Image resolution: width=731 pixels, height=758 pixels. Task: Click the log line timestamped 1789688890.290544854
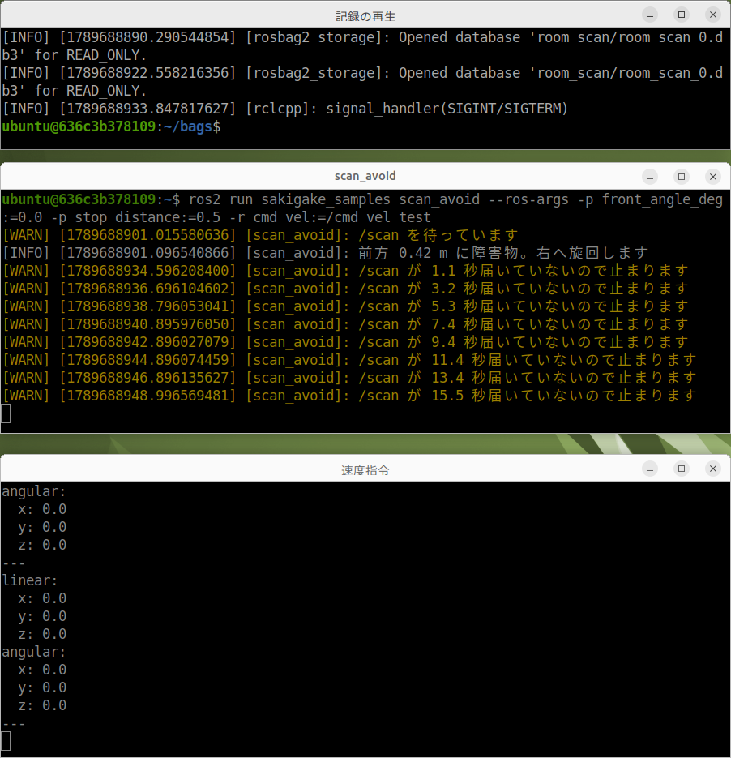[x=362, y=46]
